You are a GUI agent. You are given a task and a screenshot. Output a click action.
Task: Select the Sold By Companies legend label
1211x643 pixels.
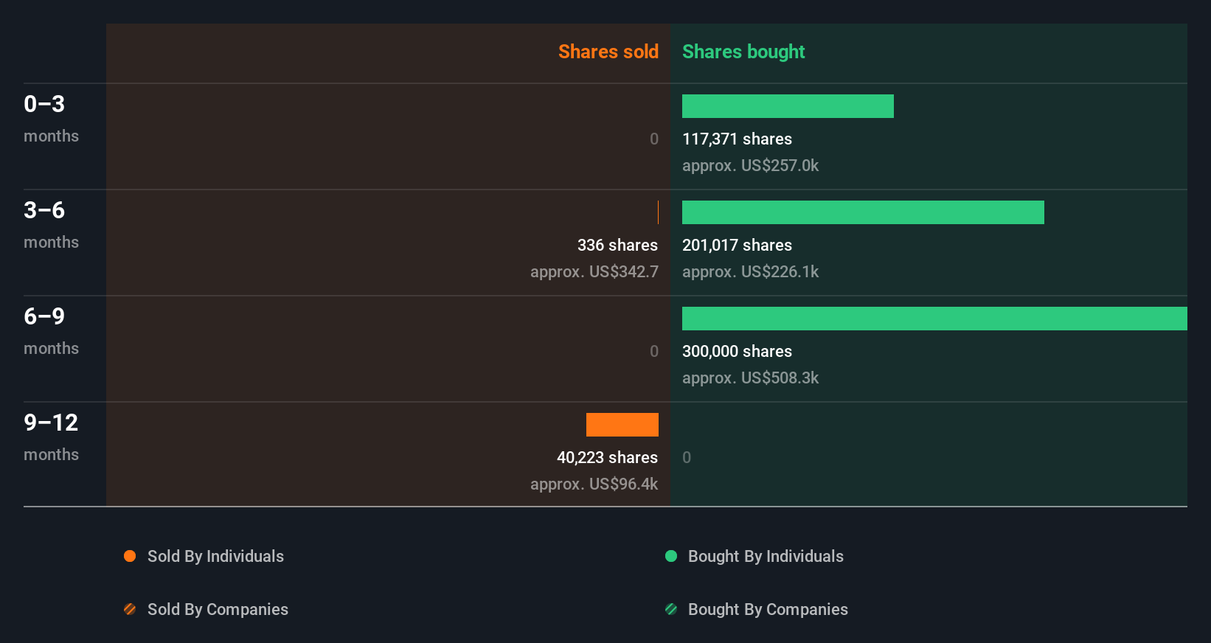click(218, 609)
